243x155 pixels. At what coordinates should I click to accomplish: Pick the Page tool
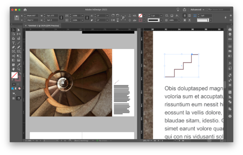pyautogui.click(x=13, y=34)
